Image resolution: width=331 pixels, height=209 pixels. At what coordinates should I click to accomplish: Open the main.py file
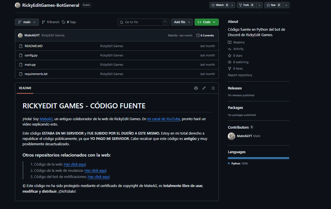[30, 65]
